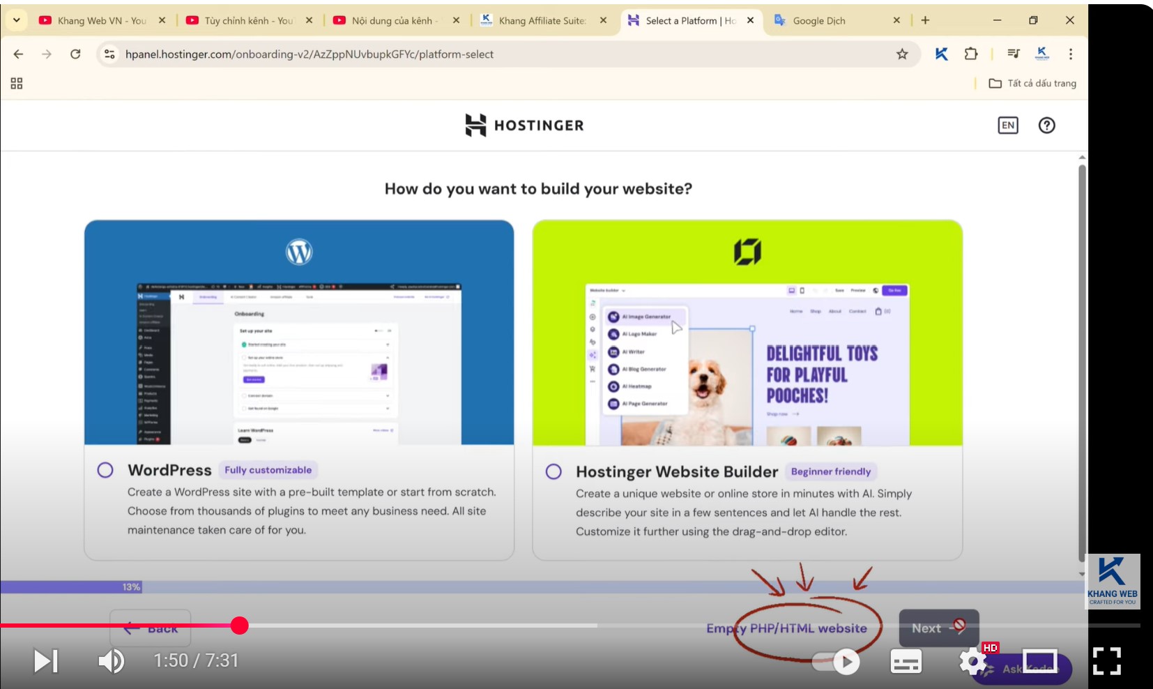Open the EN language selector
Screen dimensions: 1153x689
pos(1008,126)
